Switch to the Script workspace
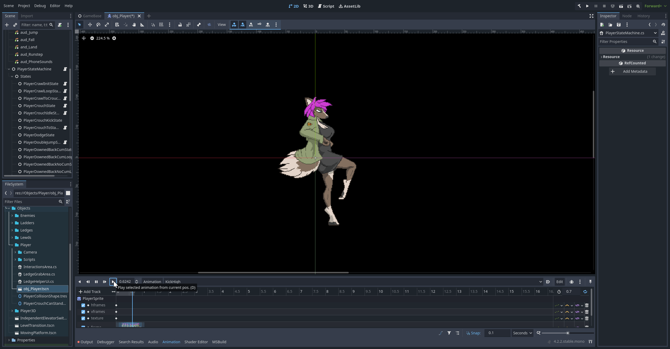 326,6
